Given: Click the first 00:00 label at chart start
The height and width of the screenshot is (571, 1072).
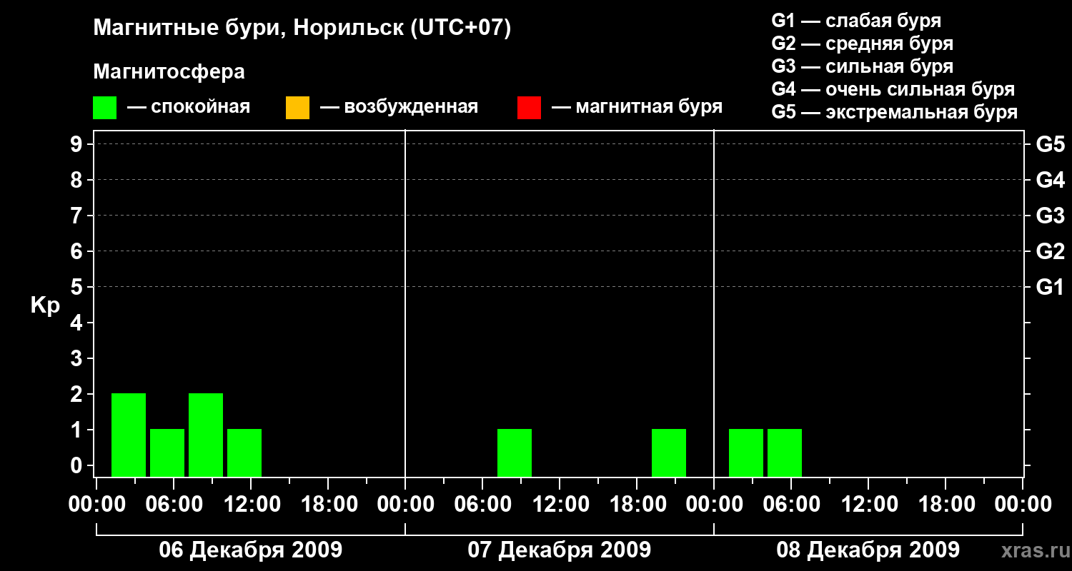Looking at the screenshot, I should point(96,505).
